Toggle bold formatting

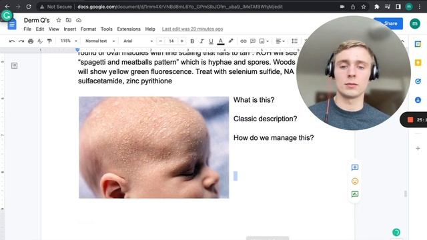pyautogui.click(x=192, y=41)
